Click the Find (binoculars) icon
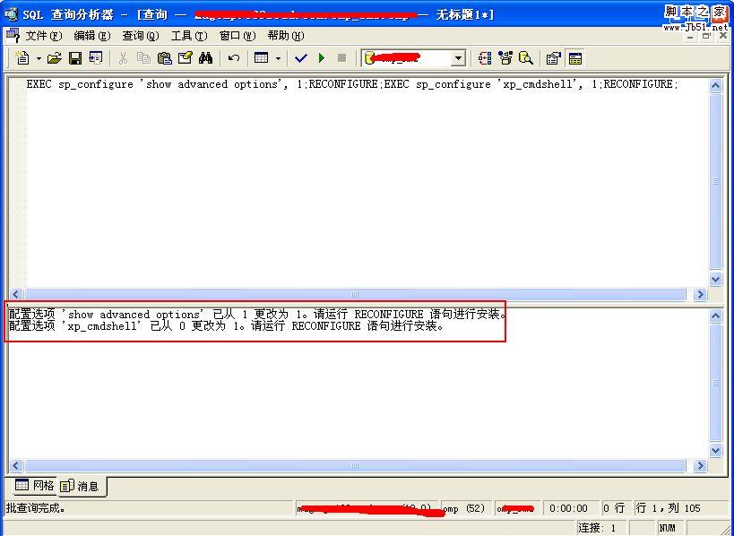Viewport: 734px width, 536px height. click(x=205, y=56)
